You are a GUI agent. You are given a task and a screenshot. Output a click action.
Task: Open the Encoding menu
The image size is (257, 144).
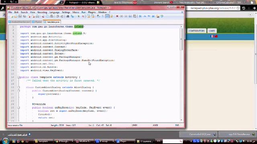click(42, 12)
